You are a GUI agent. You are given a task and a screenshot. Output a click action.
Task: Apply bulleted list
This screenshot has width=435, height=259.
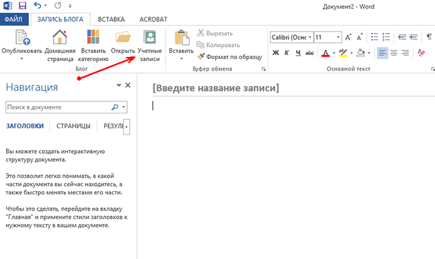(374, 37)
